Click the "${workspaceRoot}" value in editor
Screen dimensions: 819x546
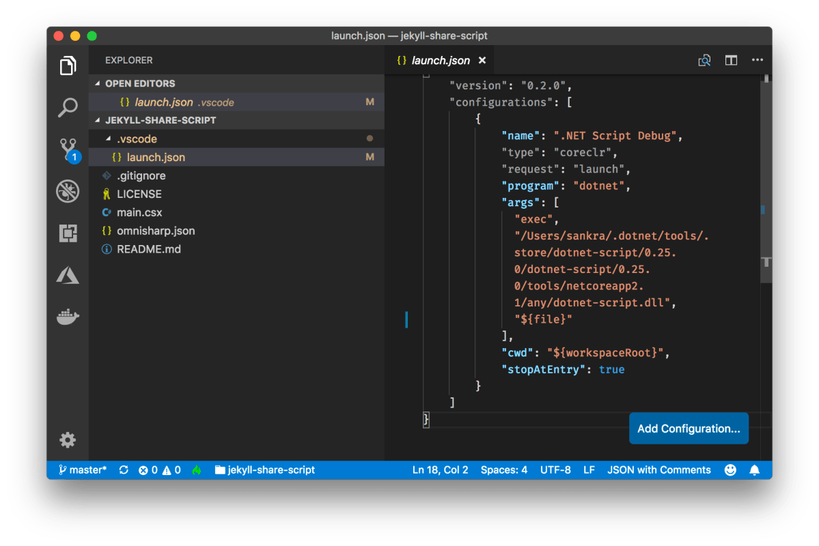pos(605,353)
